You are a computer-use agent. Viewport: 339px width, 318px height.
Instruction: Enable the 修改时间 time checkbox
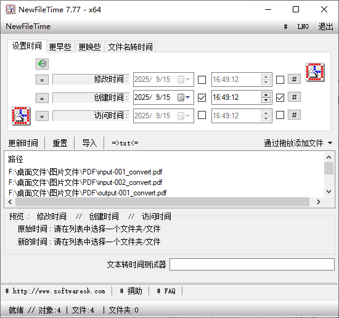tap(280, 79)
